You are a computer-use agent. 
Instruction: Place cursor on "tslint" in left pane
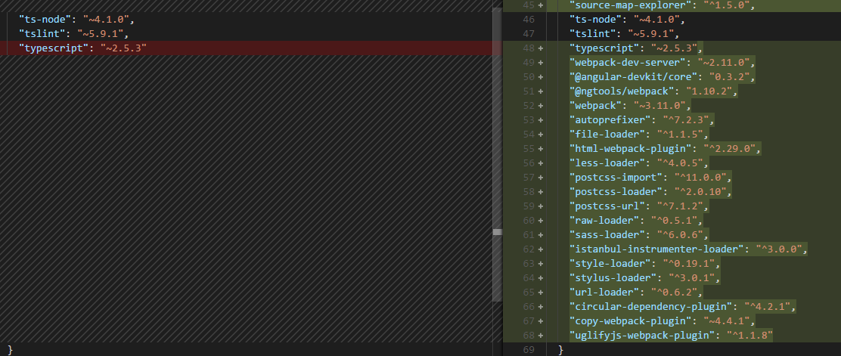click(39, 34)
